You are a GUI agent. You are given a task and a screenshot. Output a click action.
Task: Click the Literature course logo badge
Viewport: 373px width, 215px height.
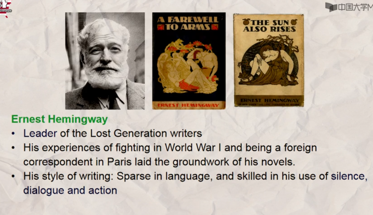tap(5, 8)
